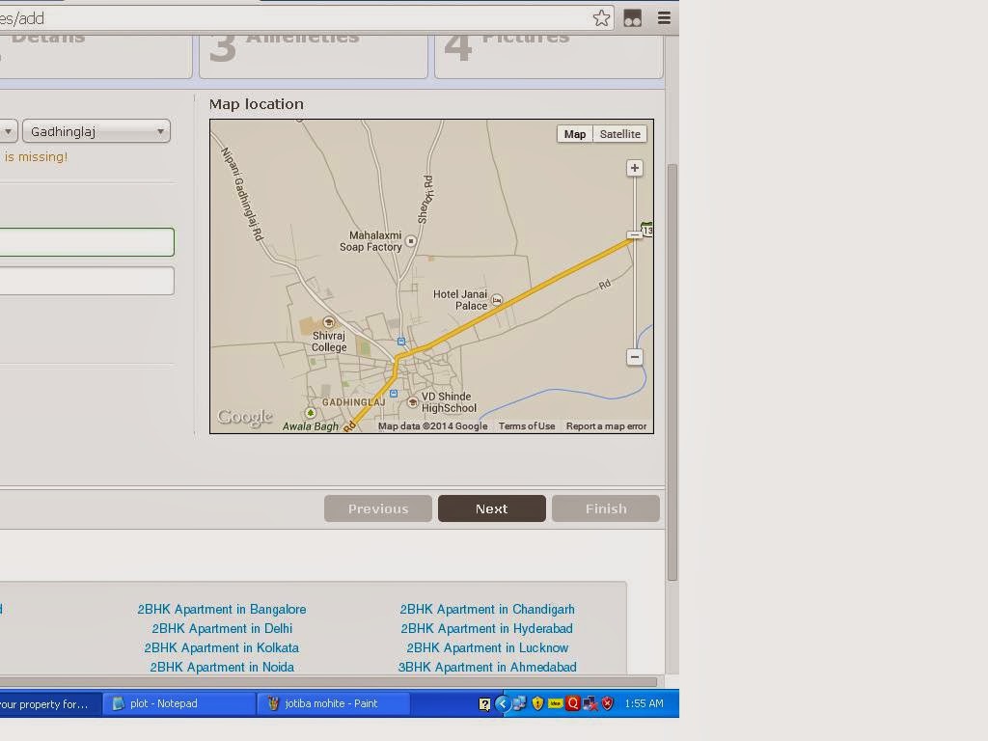Click the Mahalaxmi Soap Factory marker
Screen dimensions: 988x741
click(411, 241)
